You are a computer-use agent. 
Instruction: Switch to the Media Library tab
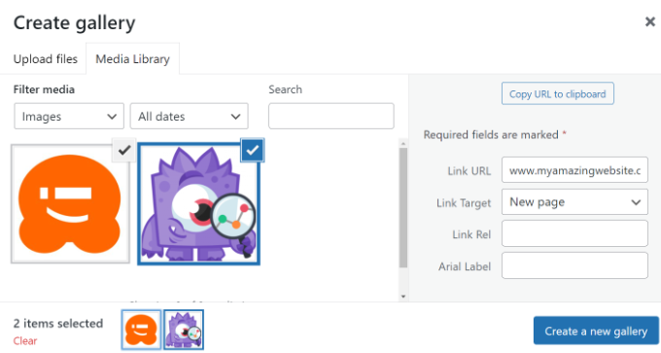point(133,59)
